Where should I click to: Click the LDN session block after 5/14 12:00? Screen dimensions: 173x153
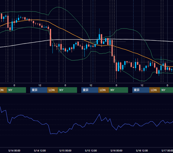click(52, 90)
